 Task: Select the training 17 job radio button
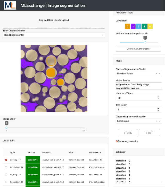tap(6, 167)
